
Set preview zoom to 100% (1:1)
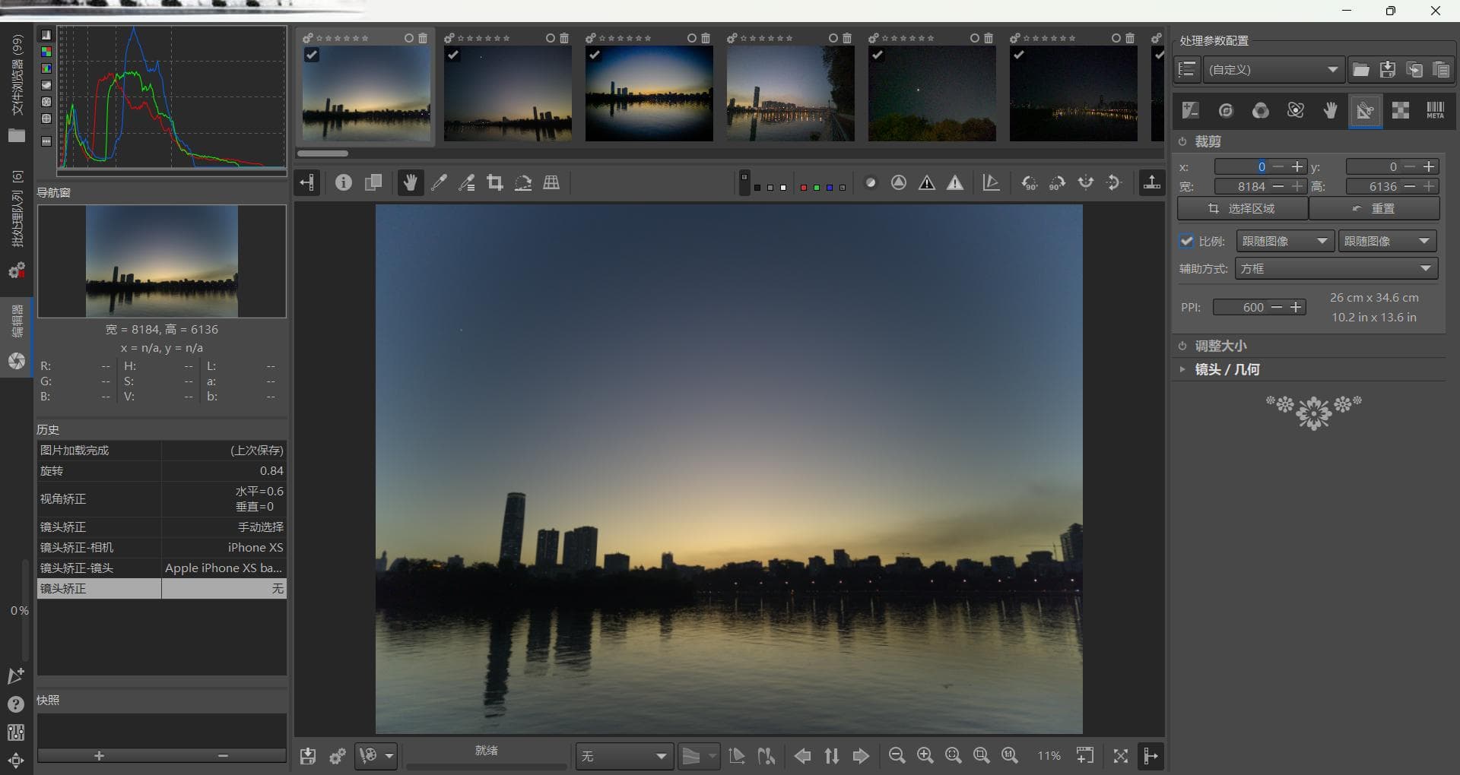coord(1010,756)
